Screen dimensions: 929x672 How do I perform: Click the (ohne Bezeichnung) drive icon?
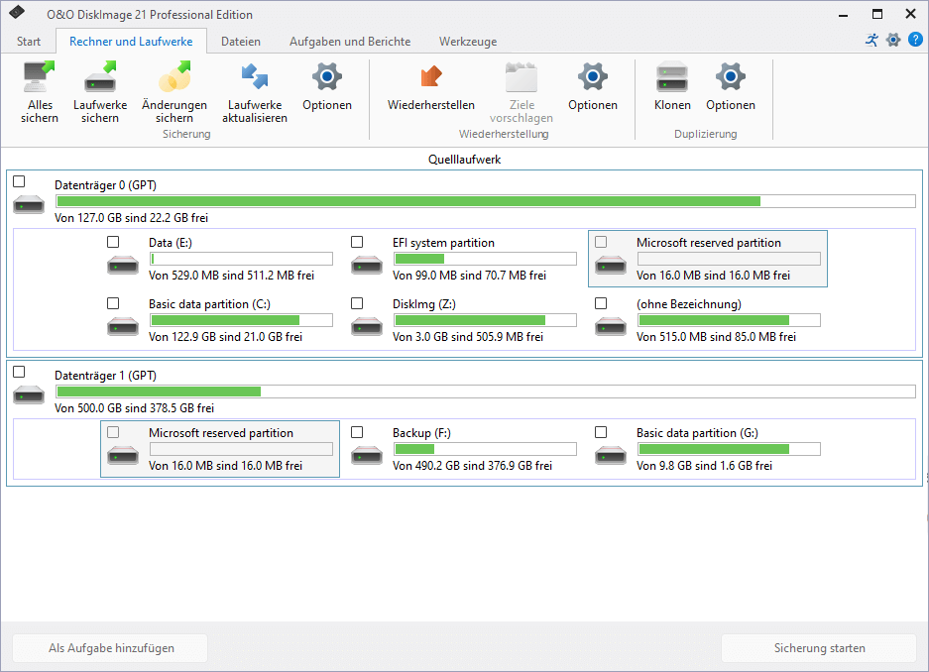[611, 326]
